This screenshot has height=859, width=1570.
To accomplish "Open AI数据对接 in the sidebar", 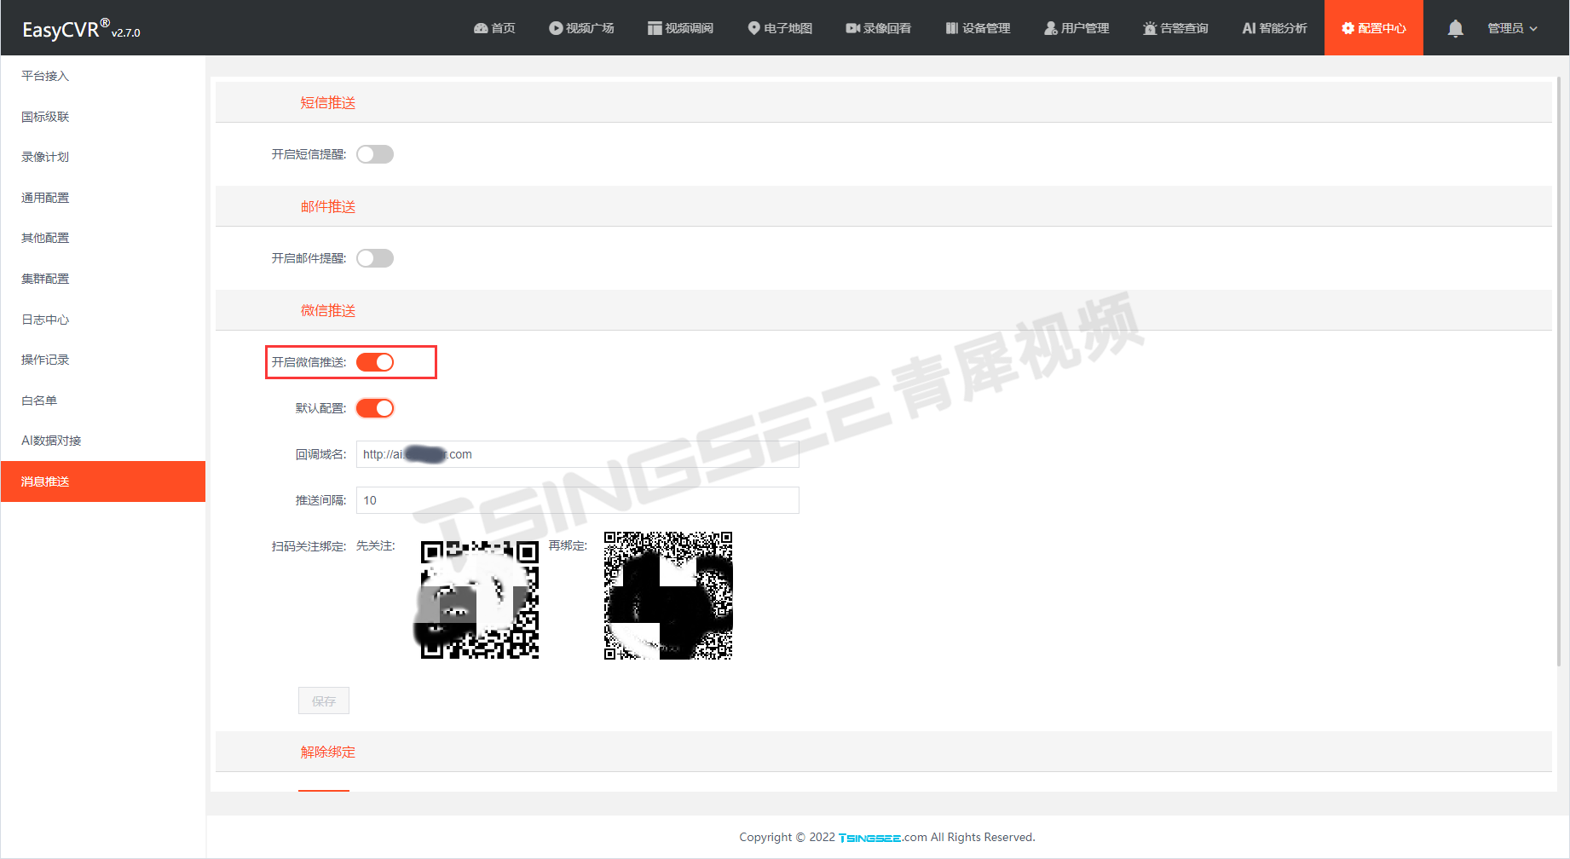I will tap(103, 441).
